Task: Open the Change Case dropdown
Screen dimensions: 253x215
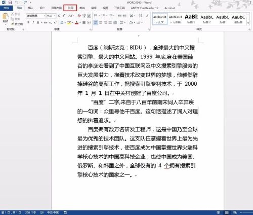Action: point(71,16)
